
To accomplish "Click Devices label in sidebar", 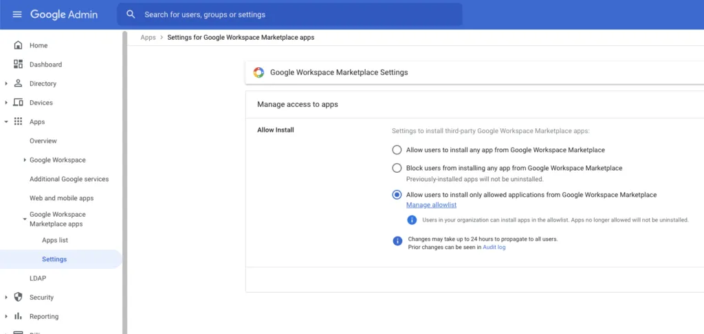I will 41,103.
